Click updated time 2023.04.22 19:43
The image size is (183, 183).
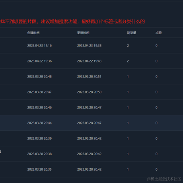click(x=90, y=61)
